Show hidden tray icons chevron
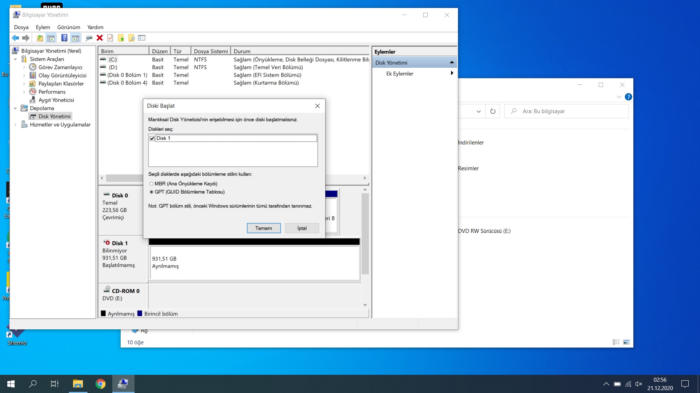The width and height of the screenshot is (700, 393). 606,384
